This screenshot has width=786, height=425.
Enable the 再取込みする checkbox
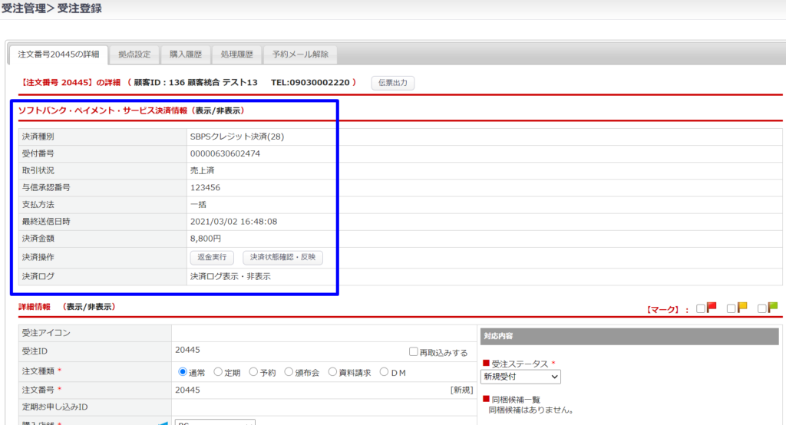(x=414, y=352)
